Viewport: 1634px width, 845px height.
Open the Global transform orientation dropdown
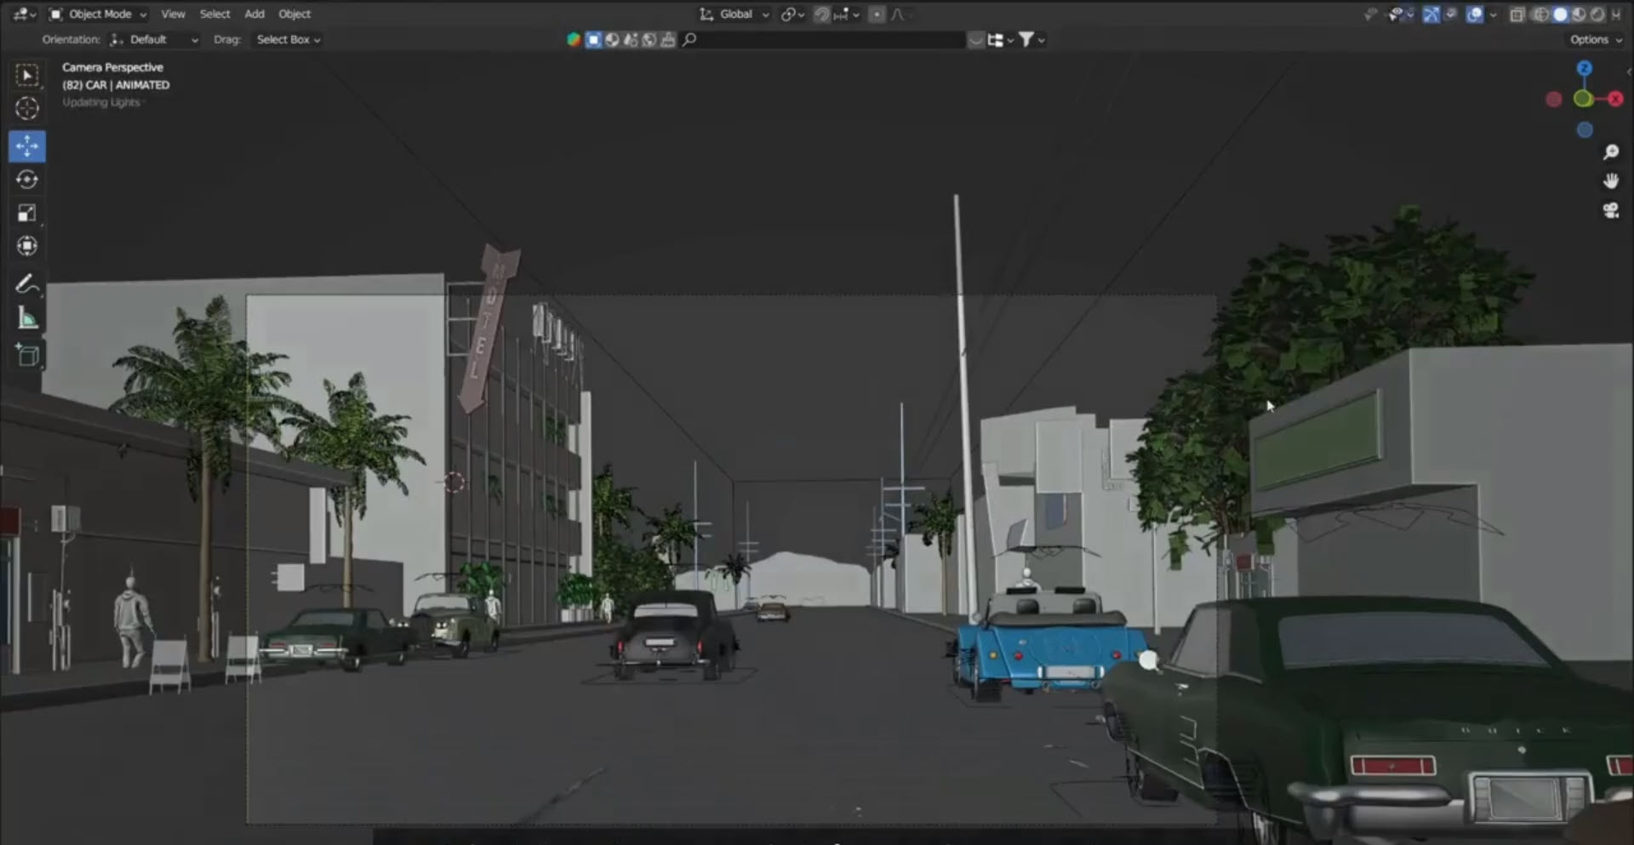734,14
